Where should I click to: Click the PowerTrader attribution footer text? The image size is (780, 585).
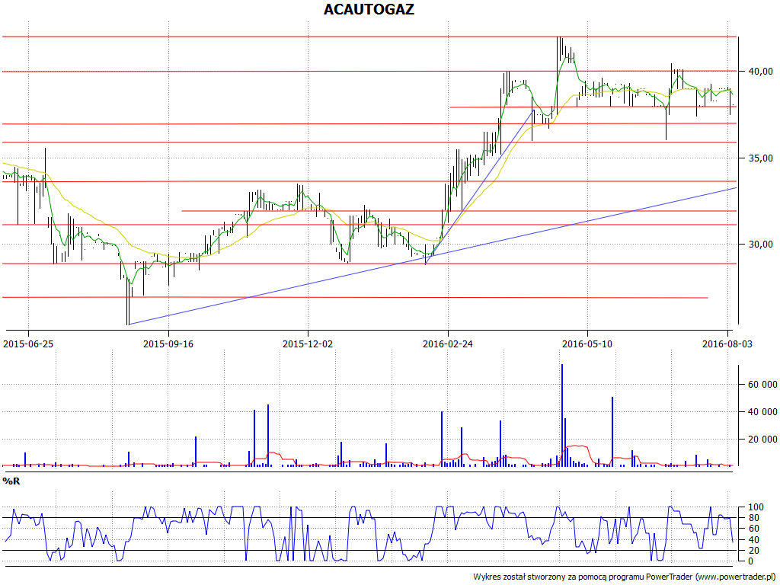(625, 577)
